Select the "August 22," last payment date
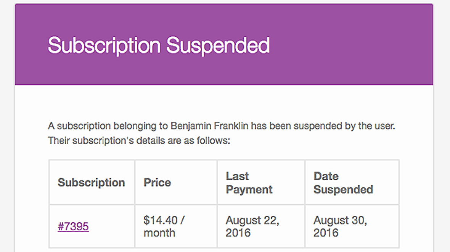 pos(252,220)
